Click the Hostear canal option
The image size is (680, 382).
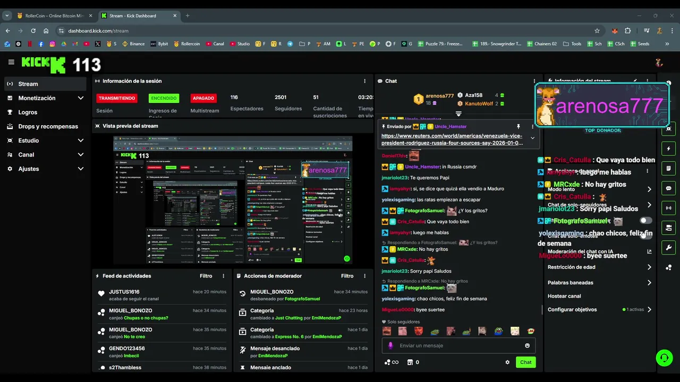point(564,296)
